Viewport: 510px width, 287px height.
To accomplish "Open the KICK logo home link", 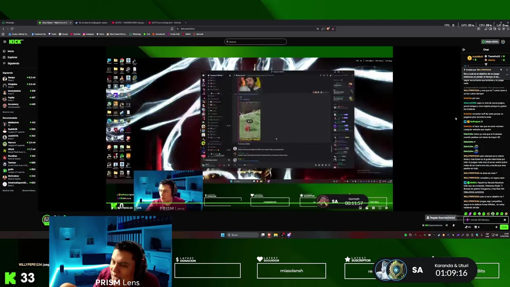I will pyautogui.click(x=16, y=42).
